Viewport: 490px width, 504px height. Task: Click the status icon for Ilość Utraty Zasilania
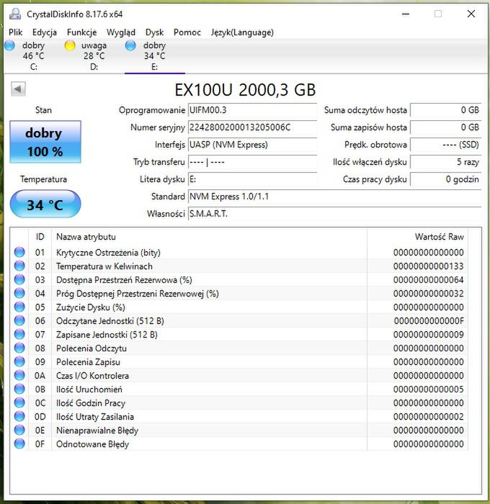pyautogui.click(x=19, y=416)
